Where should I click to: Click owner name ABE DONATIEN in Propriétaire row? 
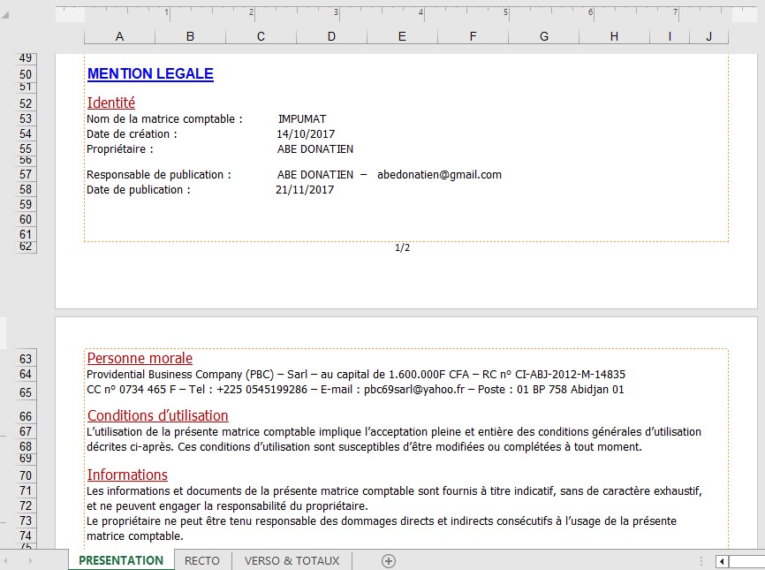[315, 149]
